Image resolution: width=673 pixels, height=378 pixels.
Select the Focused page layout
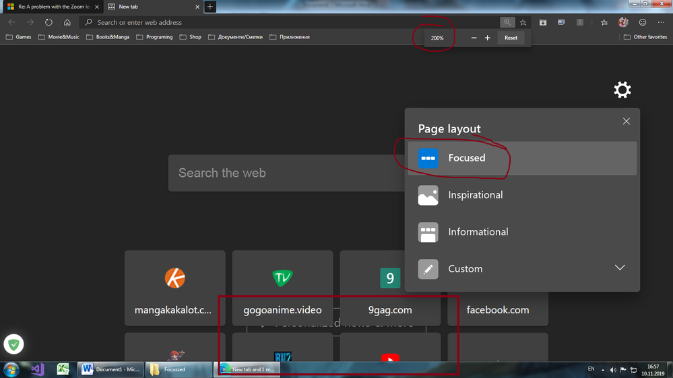pos(522,158)
